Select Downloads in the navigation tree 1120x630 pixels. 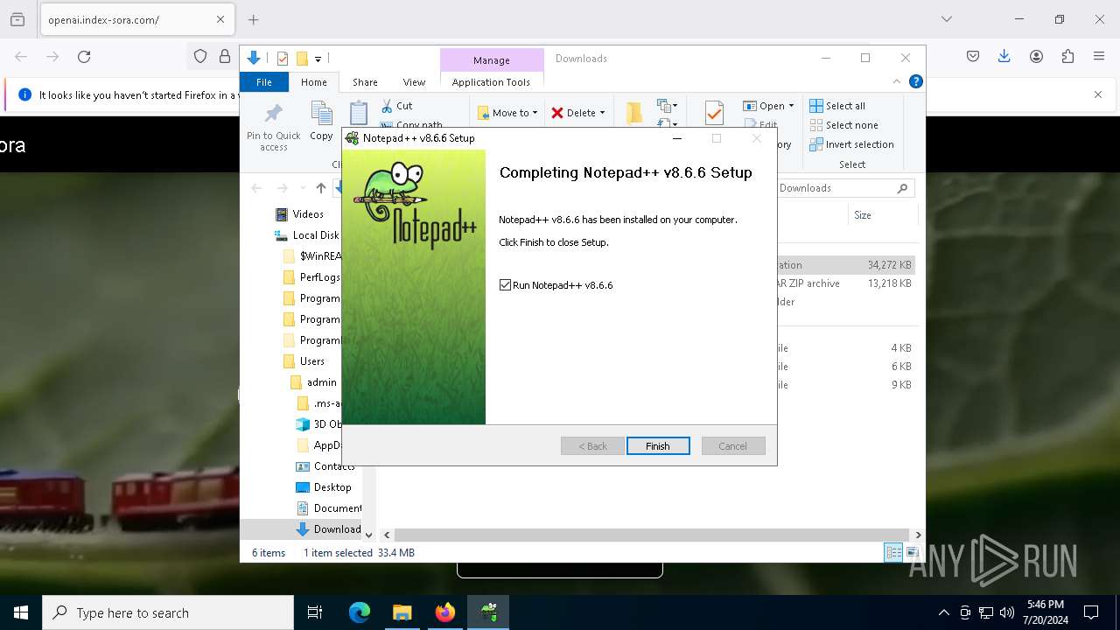click(329, 529)
